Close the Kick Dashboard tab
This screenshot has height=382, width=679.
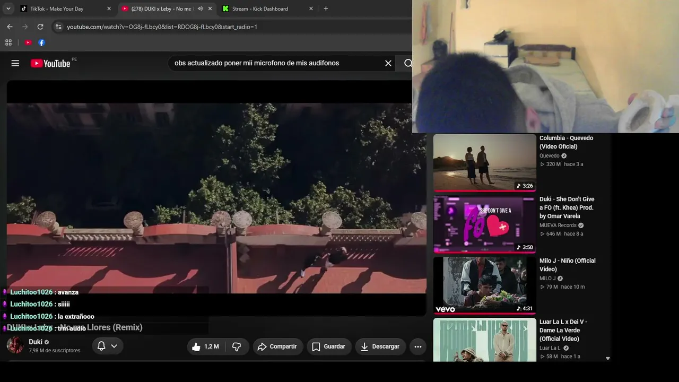(311, 8)
